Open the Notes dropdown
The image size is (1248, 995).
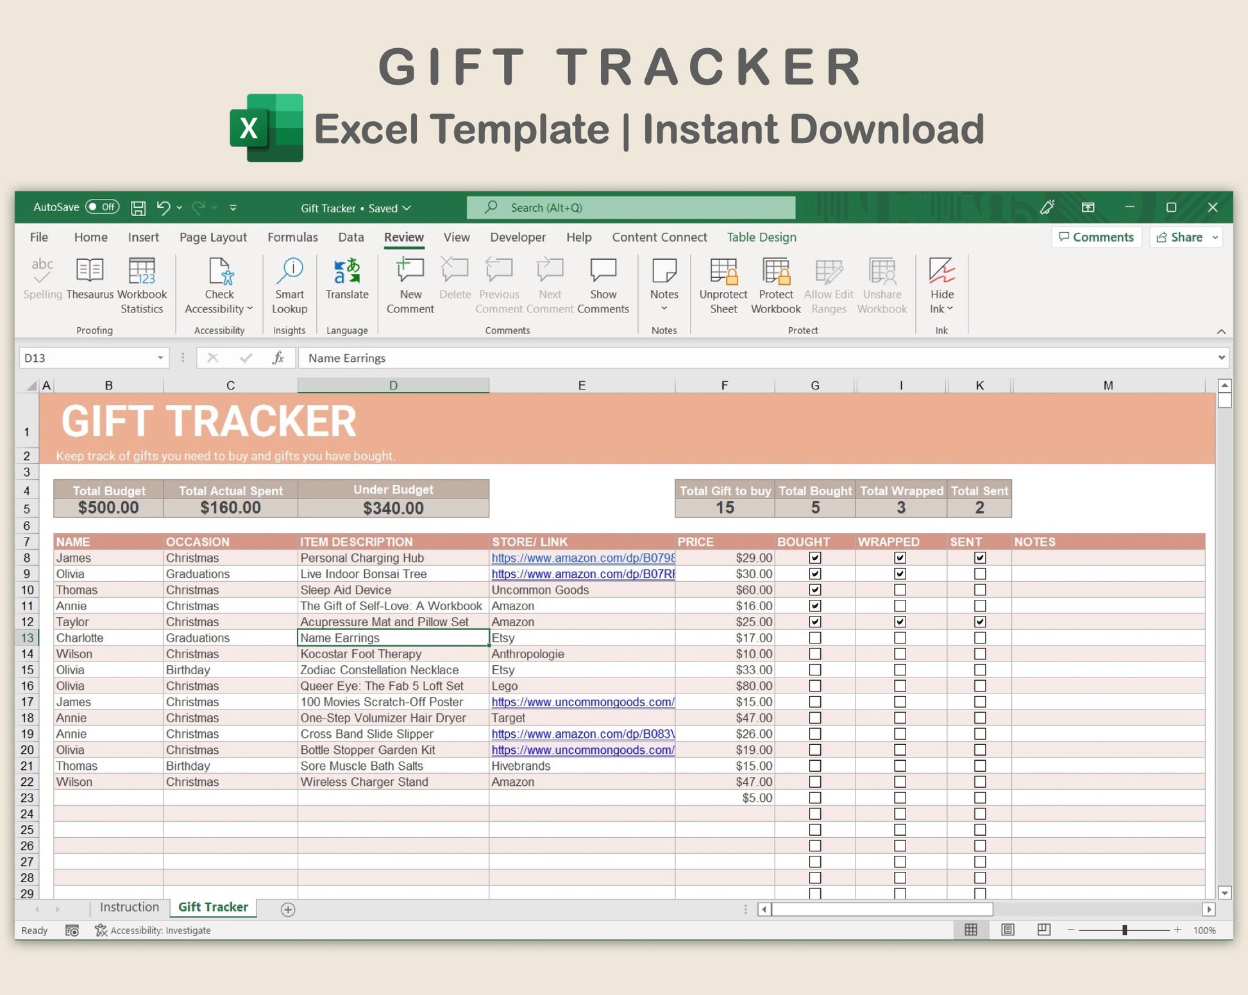pos(664,309)
